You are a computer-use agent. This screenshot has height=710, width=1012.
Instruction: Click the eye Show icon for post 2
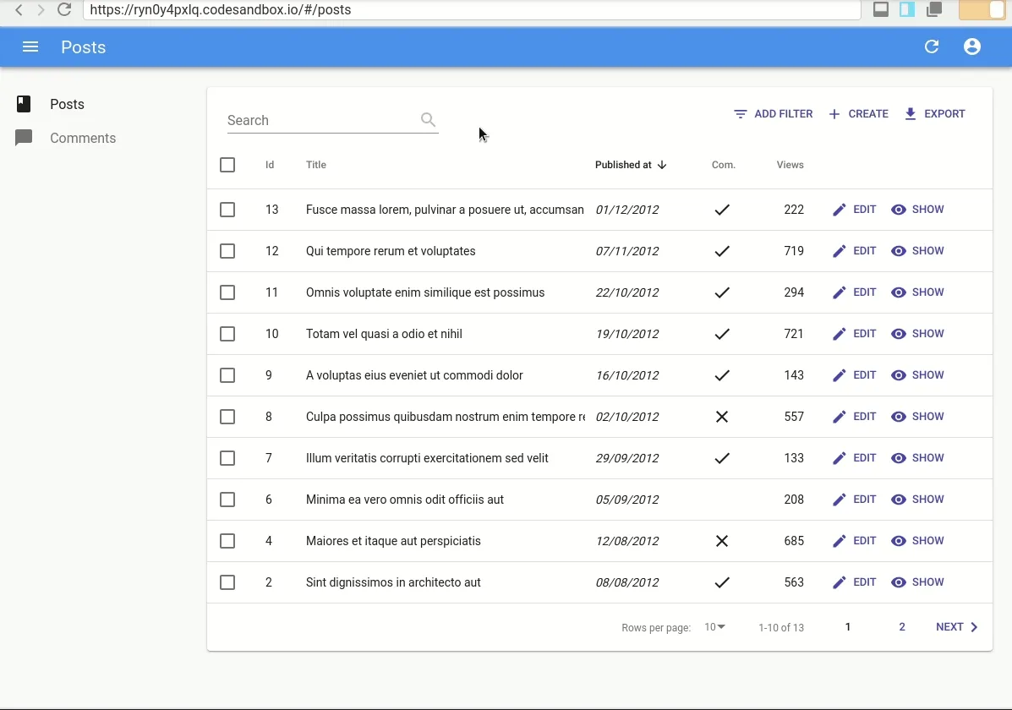pyautogui.click(x=898, y=582)
